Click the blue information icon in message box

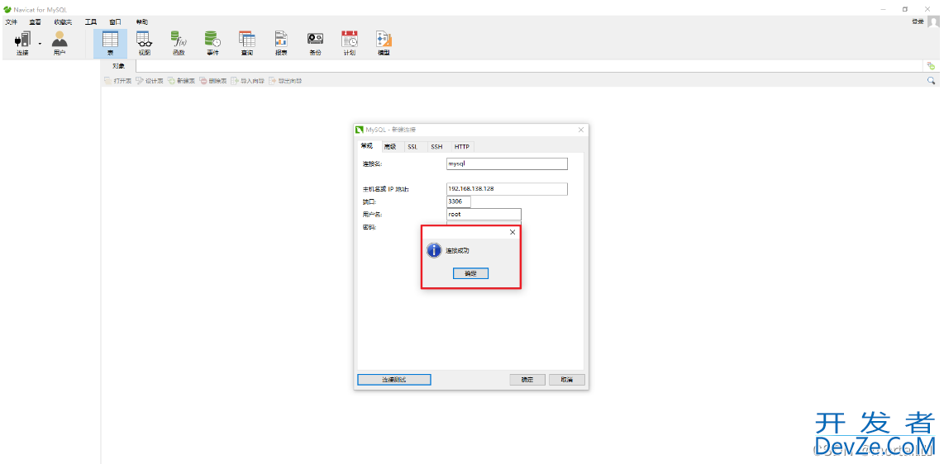[x=434, y=250]
